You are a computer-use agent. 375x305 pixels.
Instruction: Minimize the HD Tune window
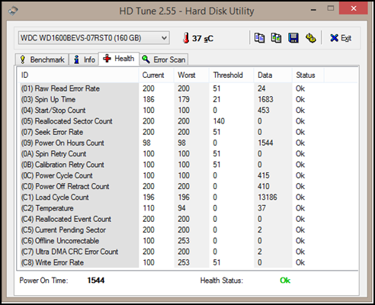coord(313,9)
